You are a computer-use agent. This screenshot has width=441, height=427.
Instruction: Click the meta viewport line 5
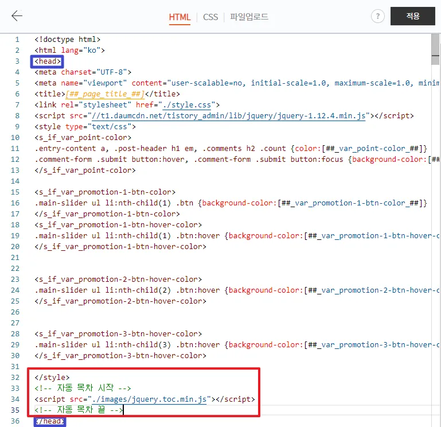coord(237,83)
